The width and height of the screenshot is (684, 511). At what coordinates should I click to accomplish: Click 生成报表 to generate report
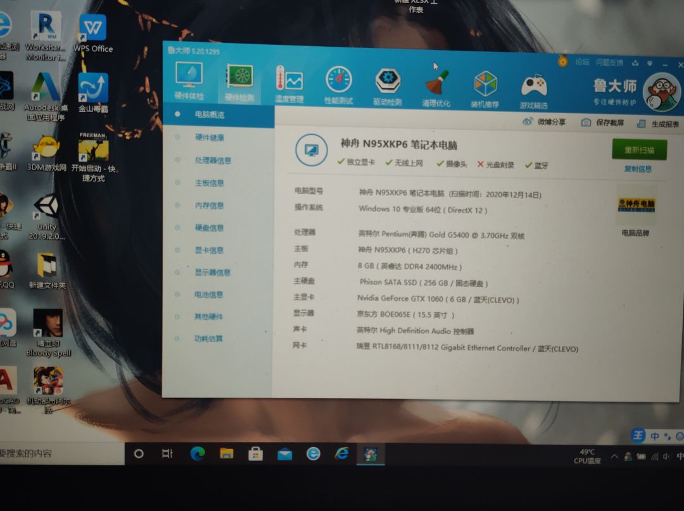click(658, 124)
